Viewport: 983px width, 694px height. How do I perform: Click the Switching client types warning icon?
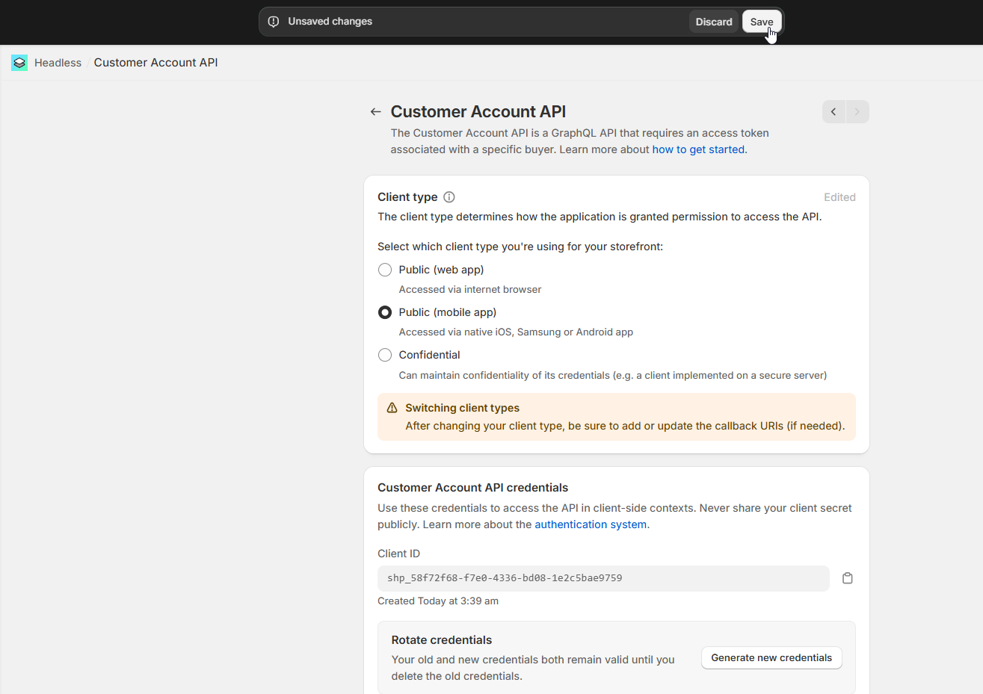(392, 408)
